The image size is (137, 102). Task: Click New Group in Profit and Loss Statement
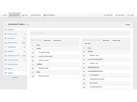[106, 41]
